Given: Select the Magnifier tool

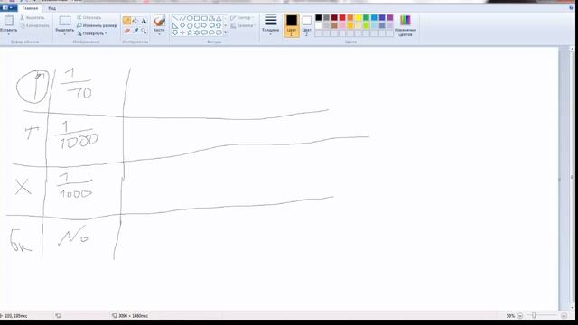Looking at the screenshot, I should coord(144,31).
